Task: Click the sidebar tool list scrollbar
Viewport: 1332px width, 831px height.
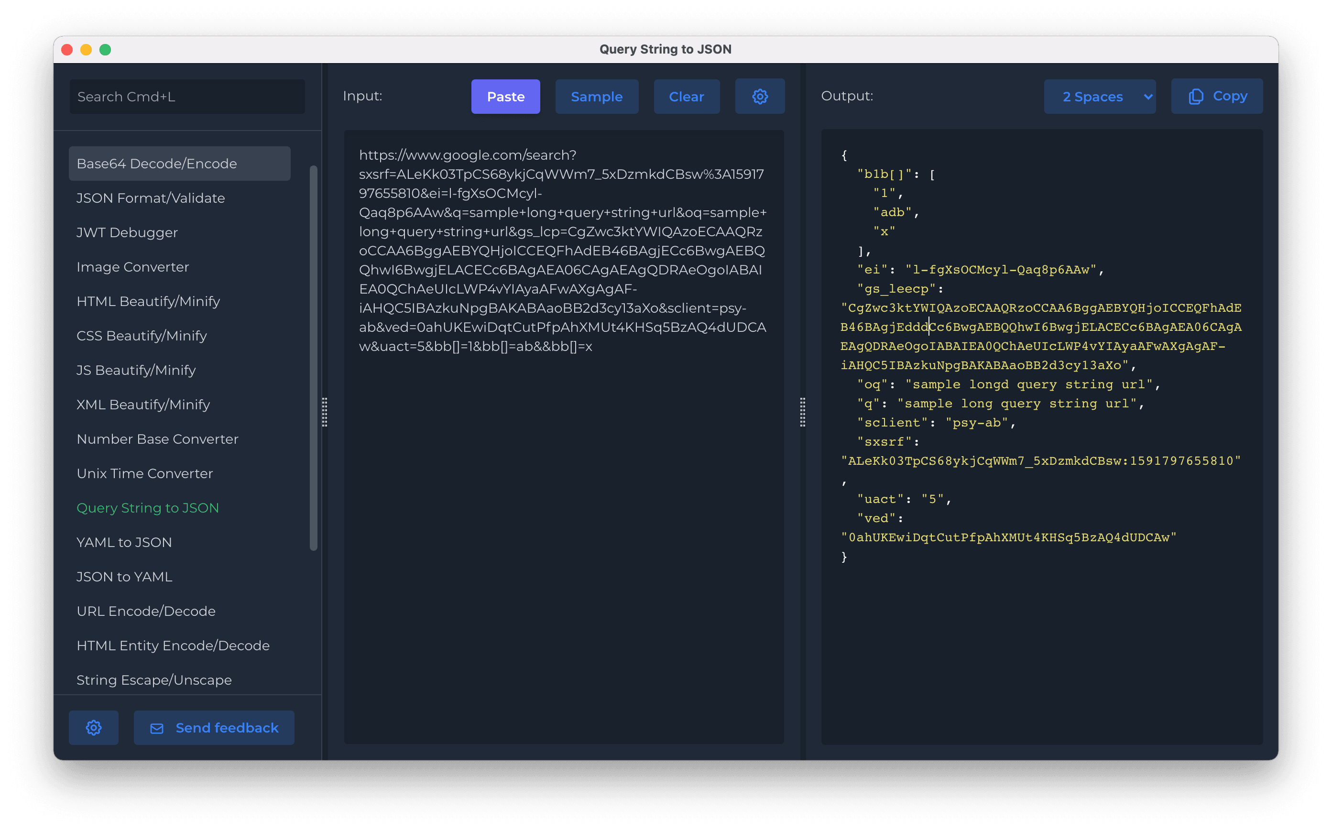Action: point(313,357)
